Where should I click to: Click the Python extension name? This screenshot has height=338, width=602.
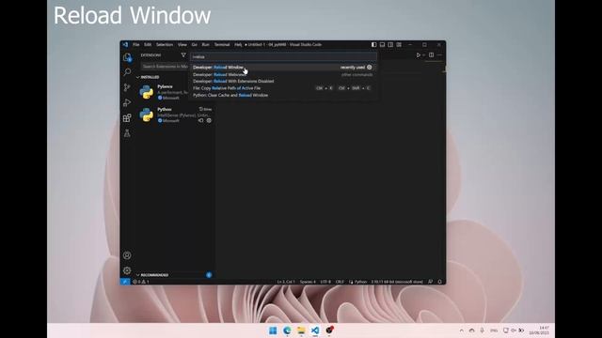[x=165, y=109]
